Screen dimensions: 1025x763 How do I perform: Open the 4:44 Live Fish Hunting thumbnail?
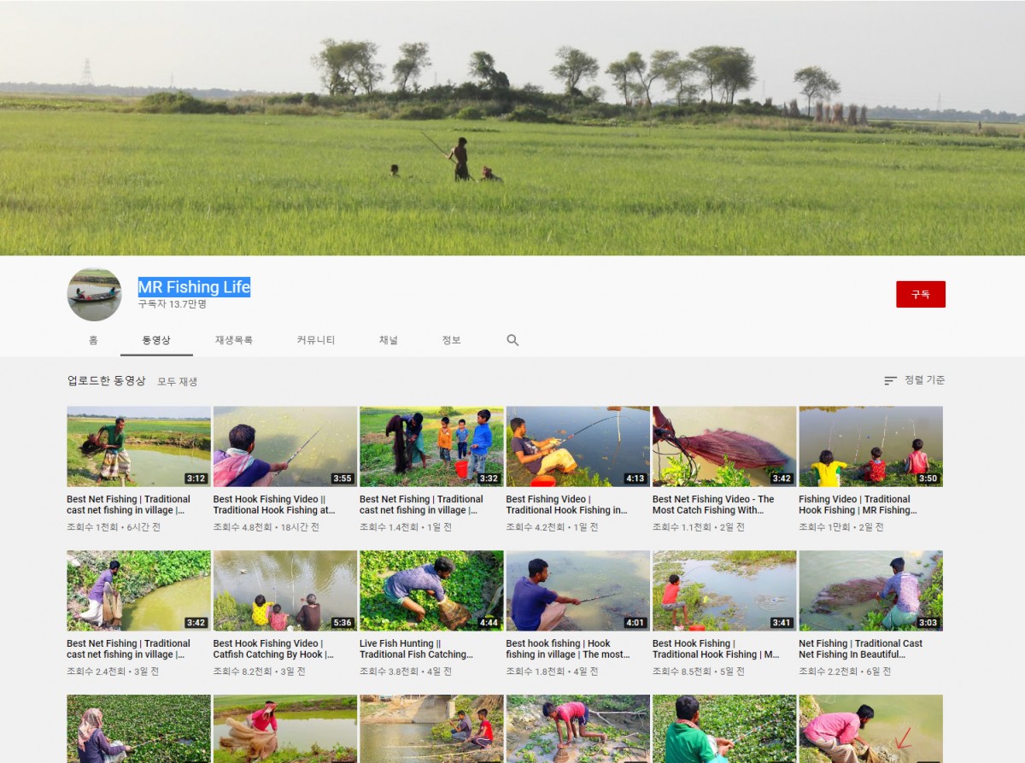[430, 590]
